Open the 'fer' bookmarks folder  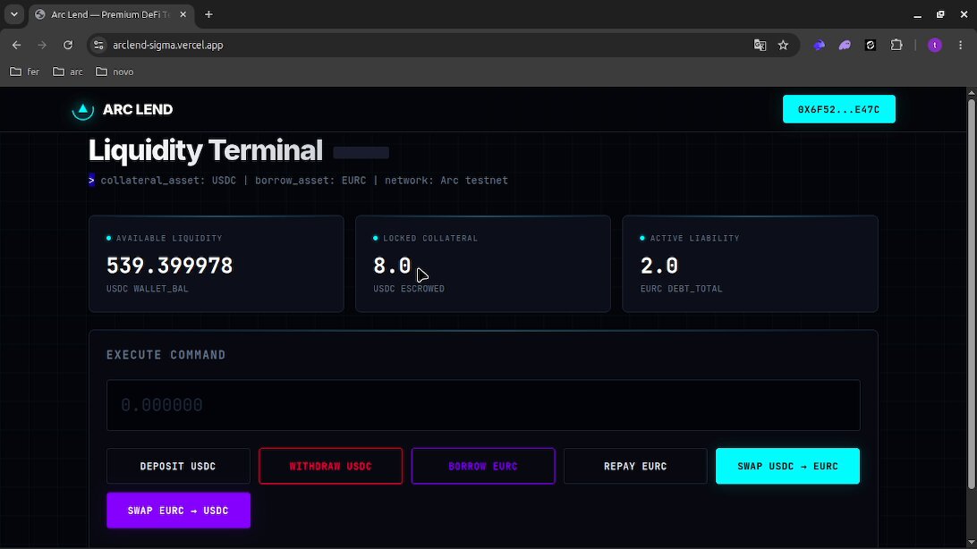click(25, 72)
